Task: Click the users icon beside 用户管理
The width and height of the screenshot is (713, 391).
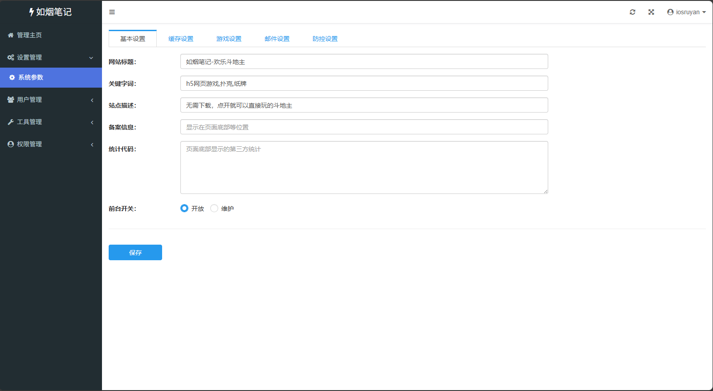Action: pyautogui.click(x=11, y=100)
